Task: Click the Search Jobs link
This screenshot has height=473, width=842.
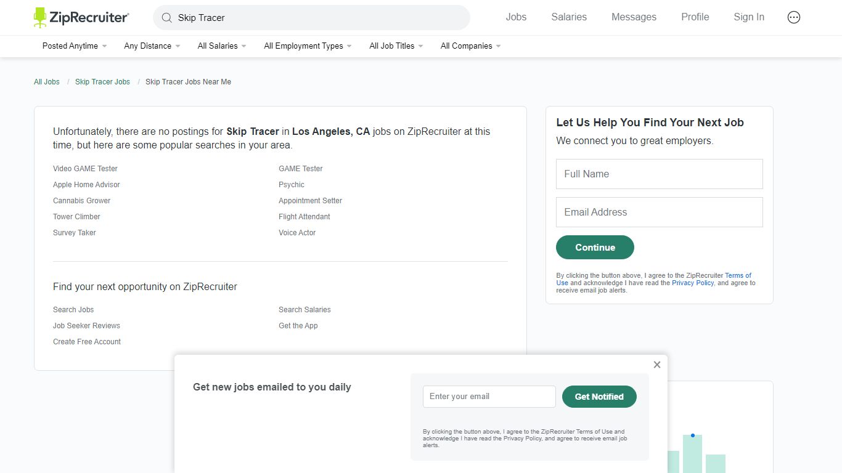Action: click(x=73, y=310)
